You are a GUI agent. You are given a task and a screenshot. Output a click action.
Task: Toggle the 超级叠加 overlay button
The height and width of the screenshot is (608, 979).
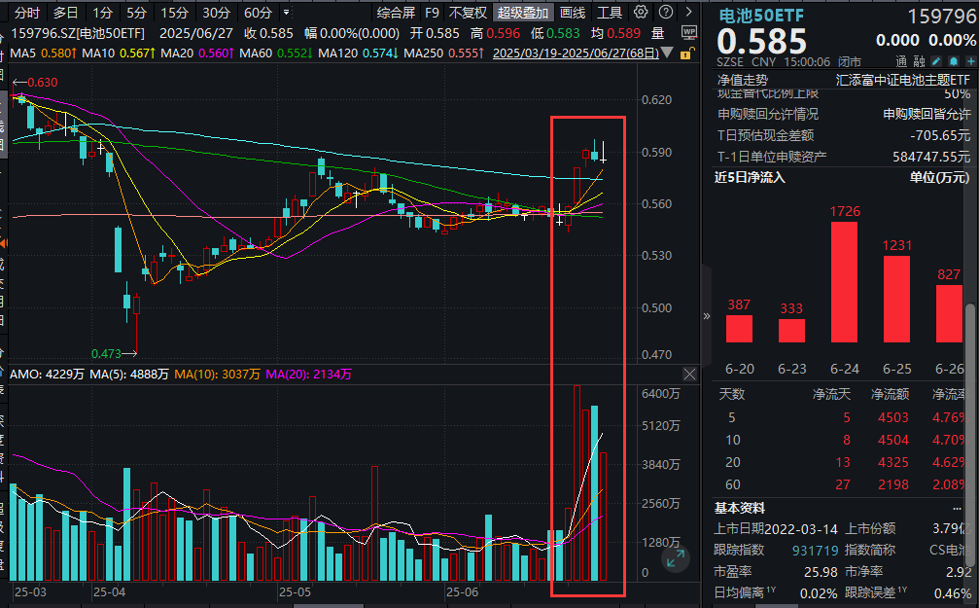click(523, 13)
